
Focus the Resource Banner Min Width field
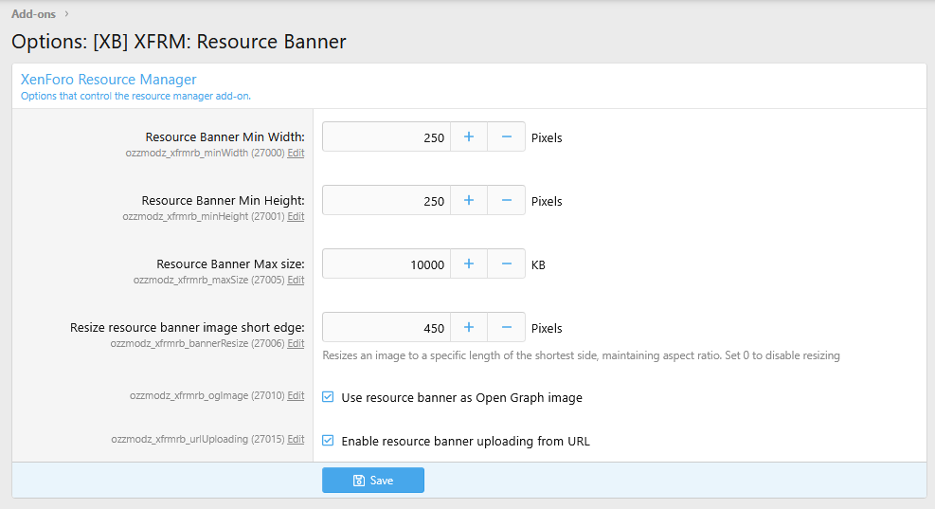(386, 137)
